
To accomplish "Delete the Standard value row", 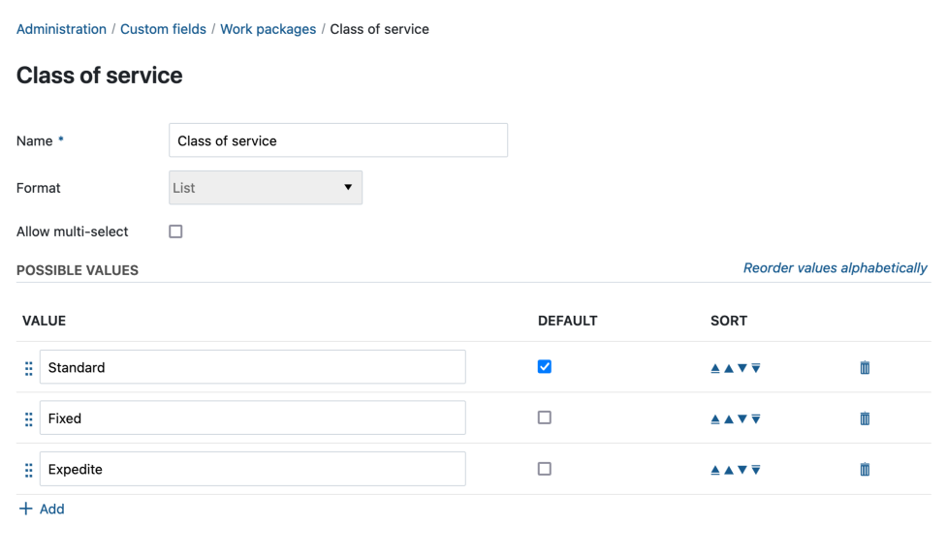I will [865, 368].
